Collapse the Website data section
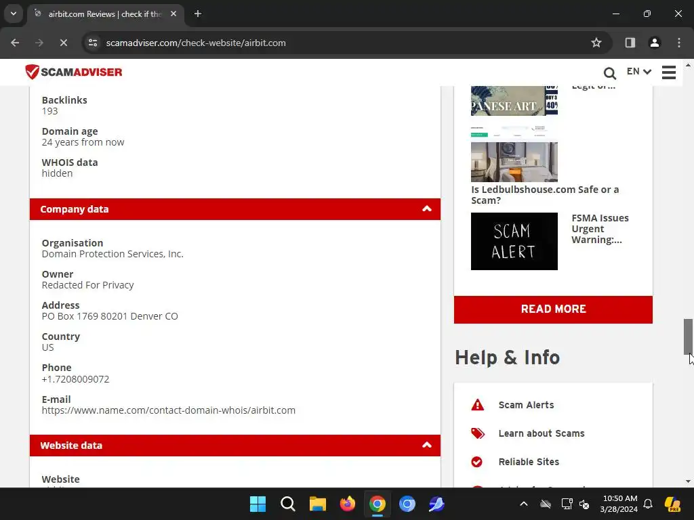Image resolution: width=694 pixels, height=520 pixels. [x=426, y=445]
